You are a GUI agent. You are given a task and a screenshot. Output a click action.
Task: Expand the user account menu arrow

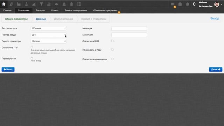pos(222,4)
